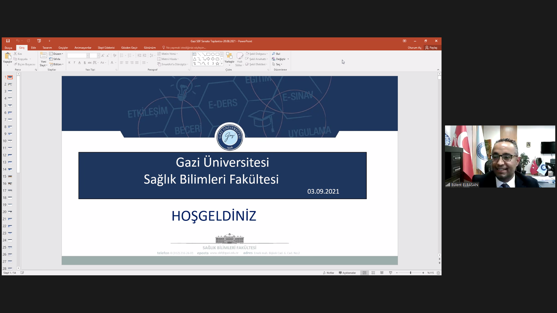Select the star shape in gallery
The image size is (557, 313).
click(x=217, y=63)
